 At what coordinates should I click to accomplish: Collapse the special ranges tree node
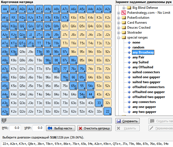(119, 38)
